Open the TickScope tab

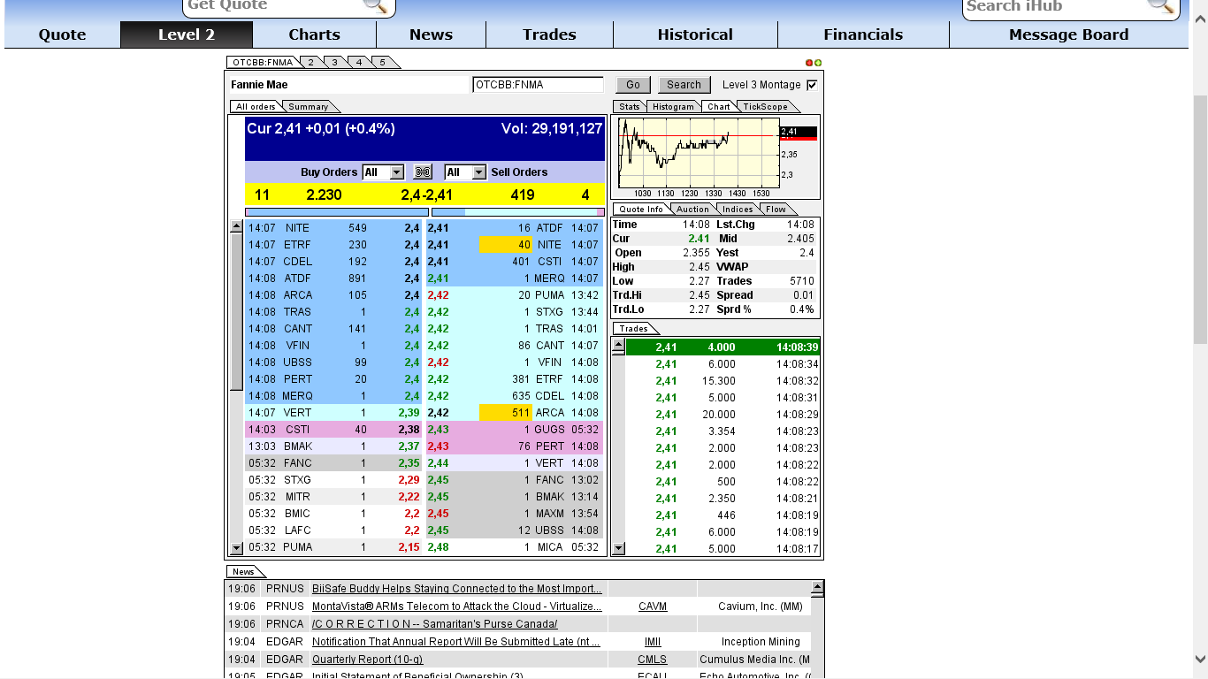point(765,107)
